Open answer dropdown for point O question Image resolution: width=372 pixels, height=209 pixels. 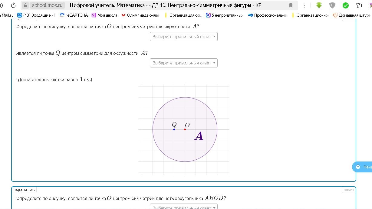click(184, 37)
